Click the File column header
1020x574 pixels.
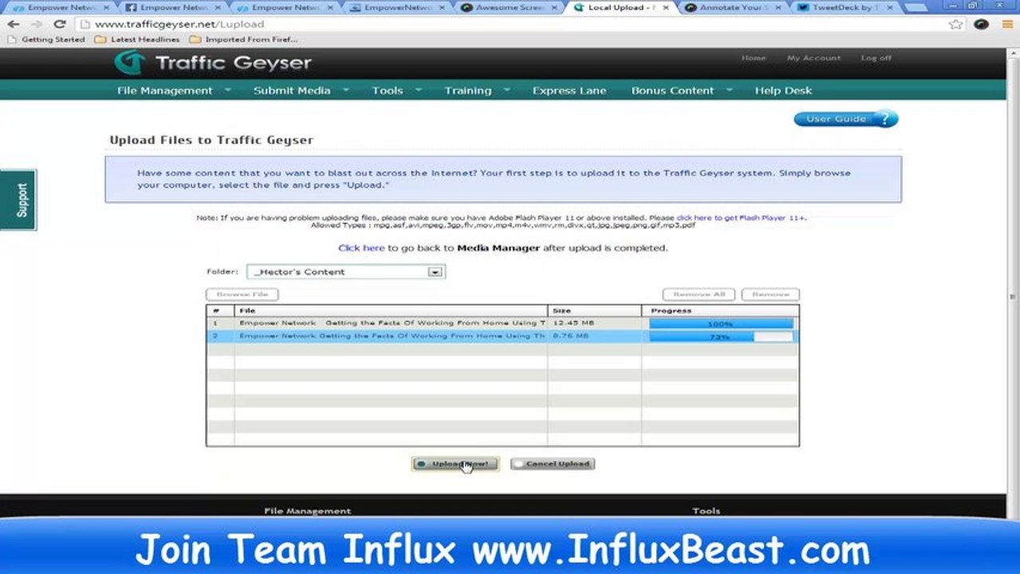coord(391,311)
